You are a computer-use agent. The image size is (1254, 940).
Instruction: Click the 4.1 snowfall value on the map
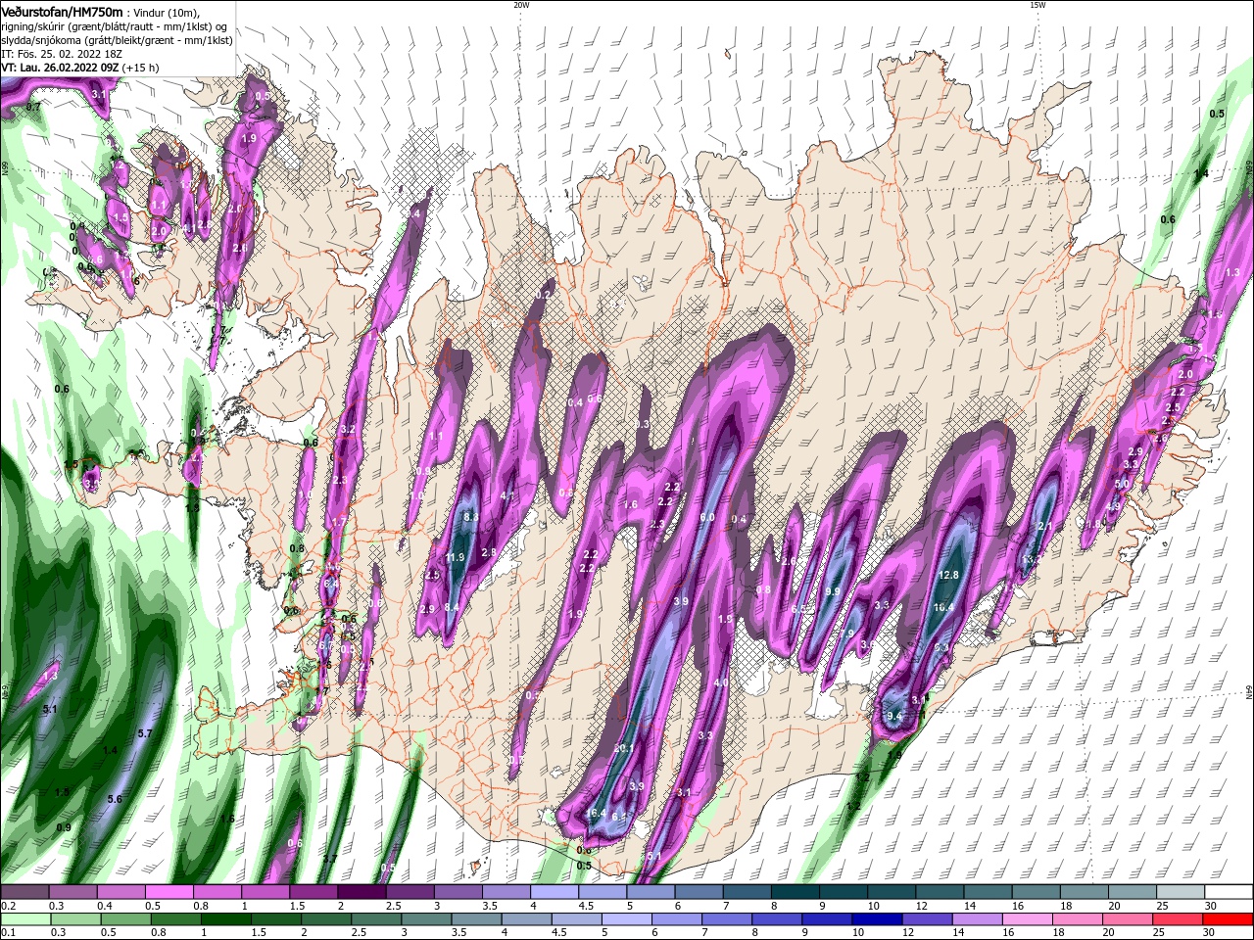click(507, 496)
